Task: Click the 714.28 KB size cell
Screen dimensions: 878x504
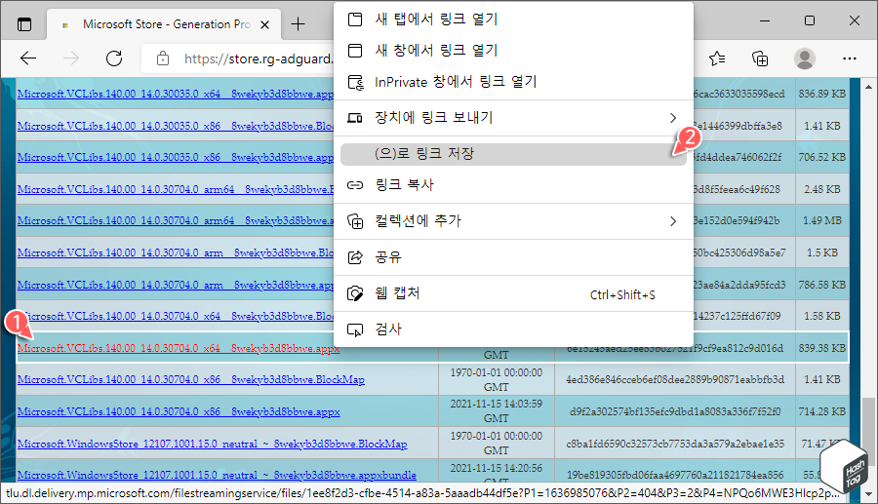Action: (x=822, y=411)
